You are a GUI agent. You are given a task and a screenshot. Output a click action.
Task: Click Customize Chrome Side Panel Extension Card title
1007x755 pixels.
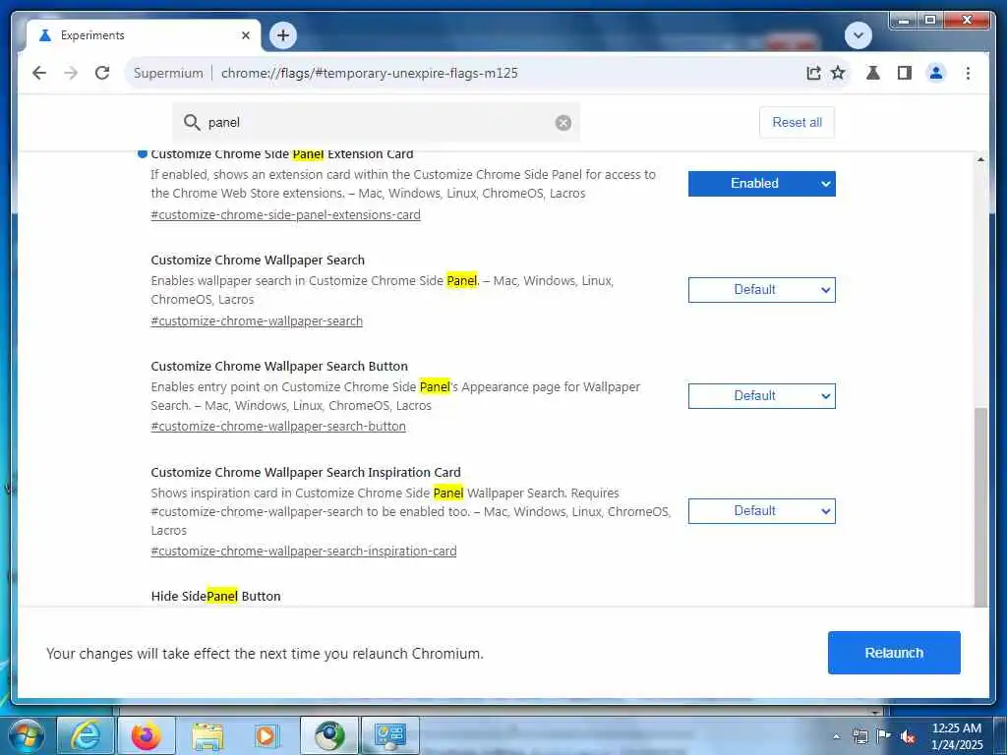(282, 154)
